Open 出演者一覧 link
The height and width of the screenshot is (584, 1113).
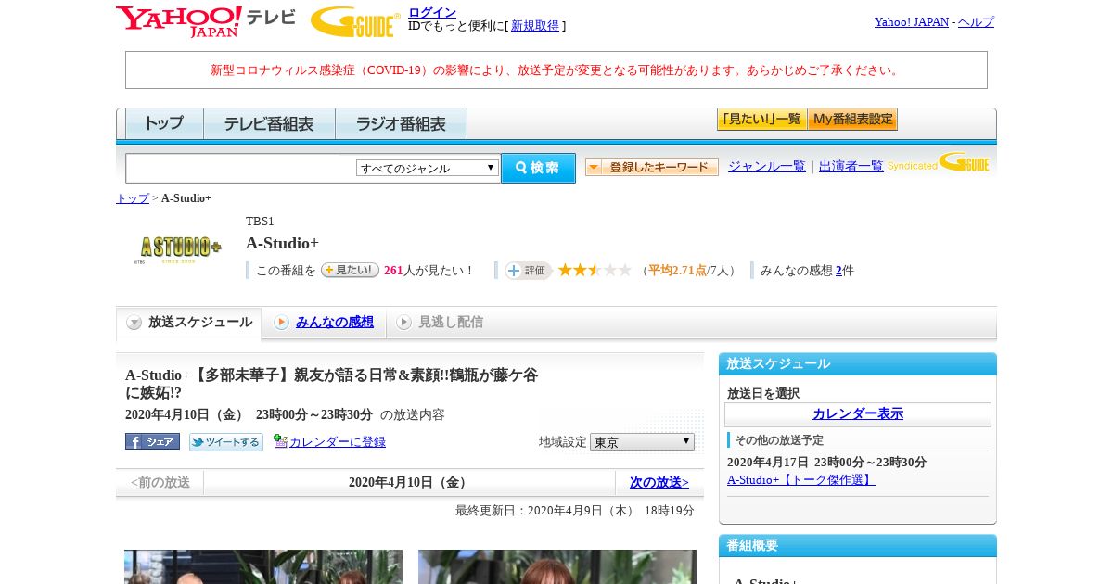[x=851, y=167]
